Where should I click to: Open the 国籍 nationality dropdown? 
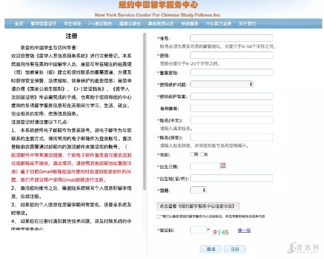point(198,190)
